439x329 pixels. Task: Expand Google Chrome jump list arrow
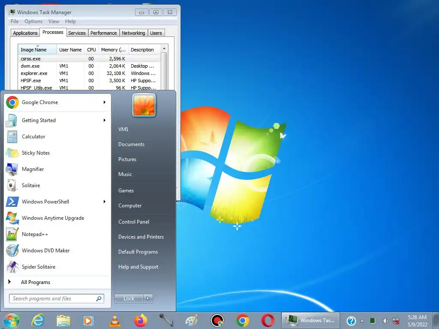[x=105, y=102]
